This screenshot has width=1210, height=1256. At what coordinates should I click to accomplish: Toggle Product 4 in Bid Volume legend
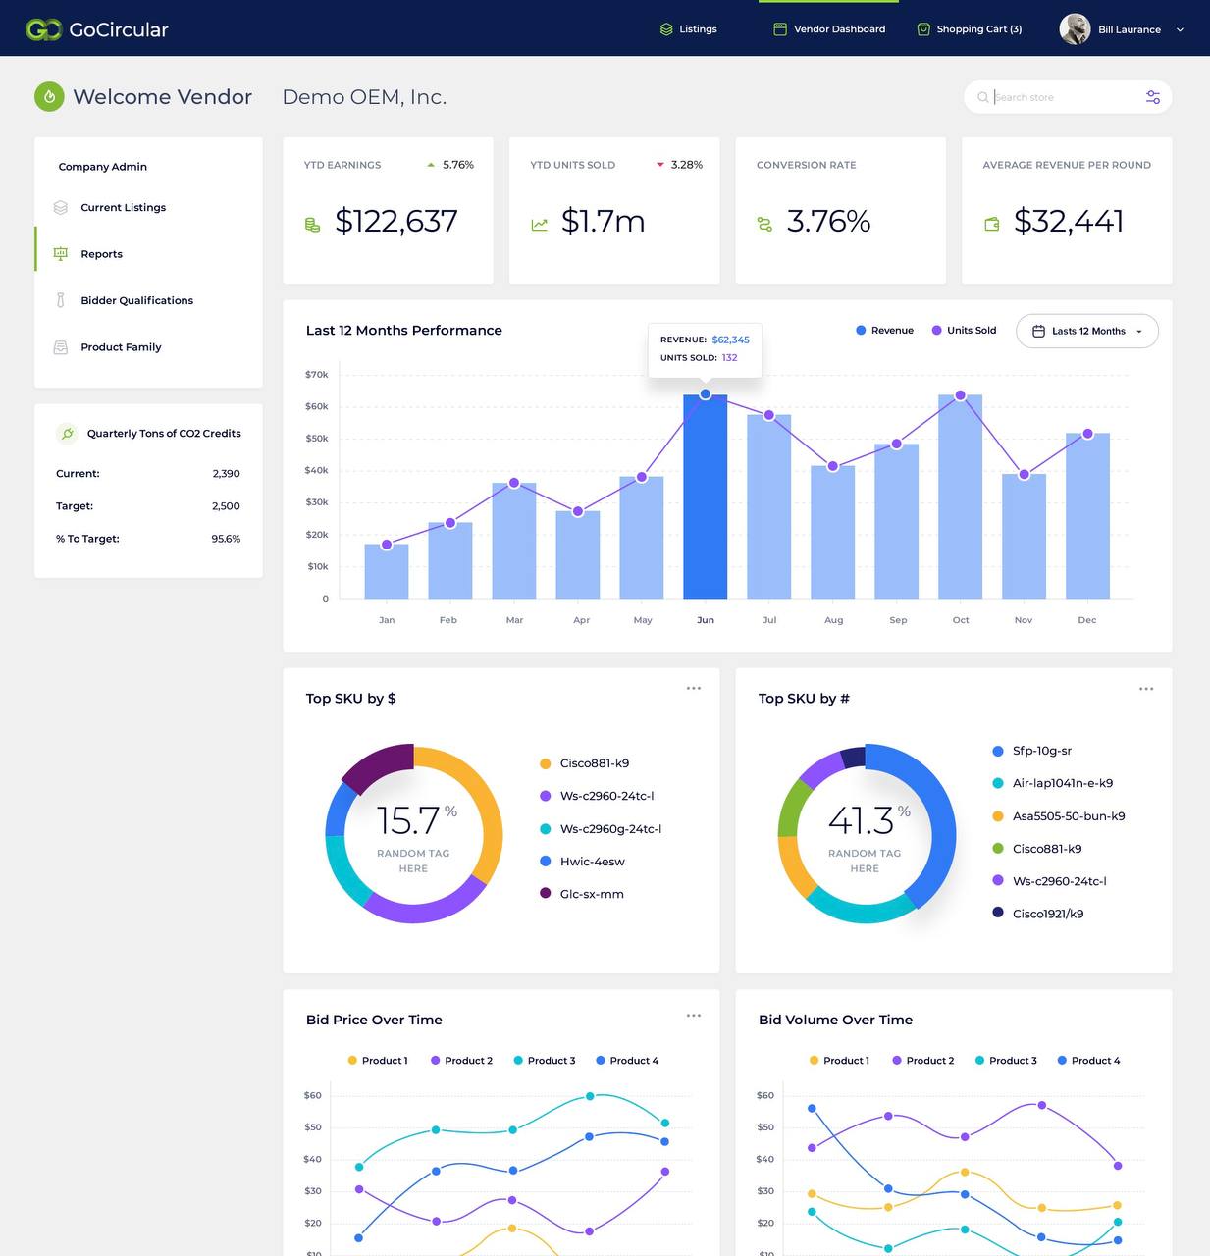click(1088, 1061)
